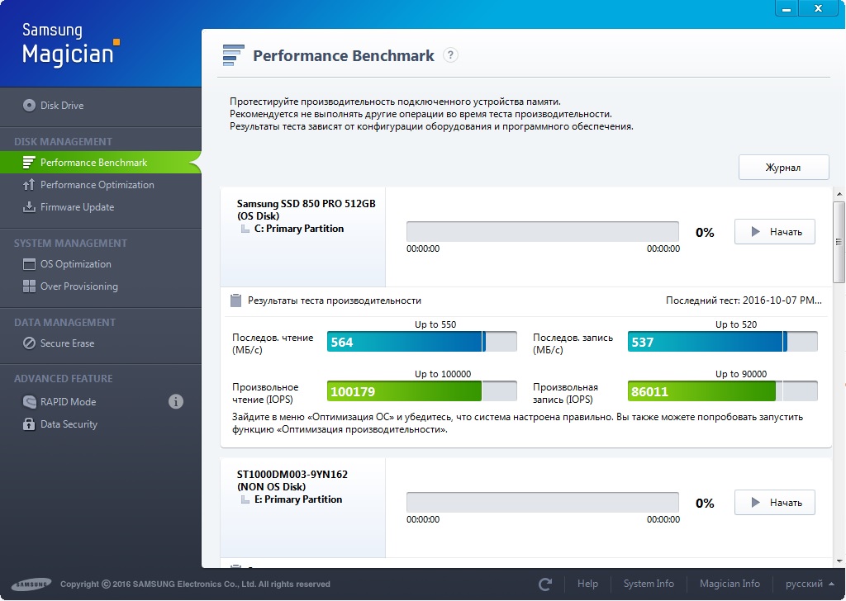Click the OS Optimization window icon
This screenshot has height=601, width=846.
(x=29, y=264)
